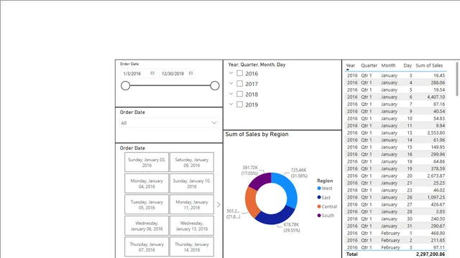
Task: Click the 16.45 sales cell
Action: pyautogui.click(x=439, y=75)
